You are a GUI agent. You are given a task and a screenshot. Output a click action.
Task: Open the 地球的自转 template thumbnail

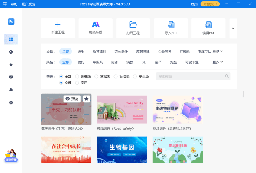tap(178, 150)
